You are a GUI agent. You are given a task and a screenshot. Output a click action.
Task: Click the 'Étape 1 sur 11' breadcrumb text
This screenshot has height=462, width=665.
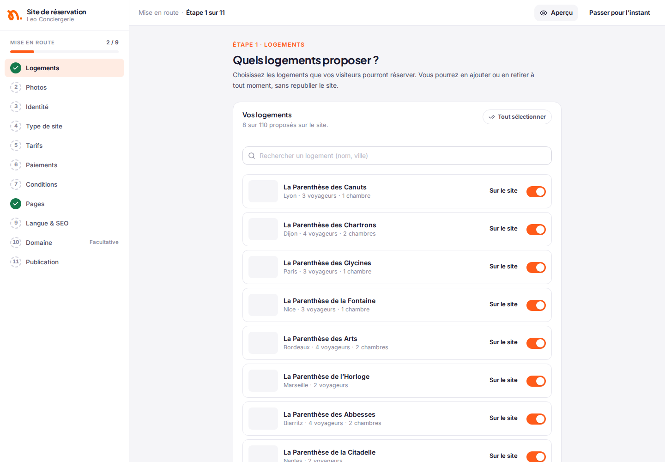point(206,13)
